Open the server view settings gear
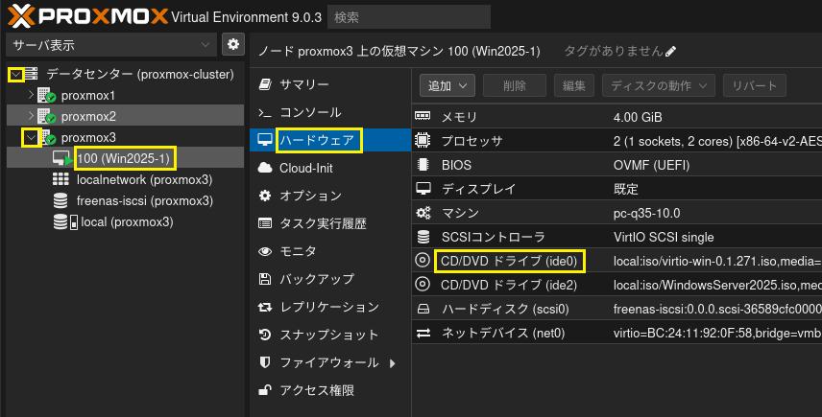 coord(233,44)
